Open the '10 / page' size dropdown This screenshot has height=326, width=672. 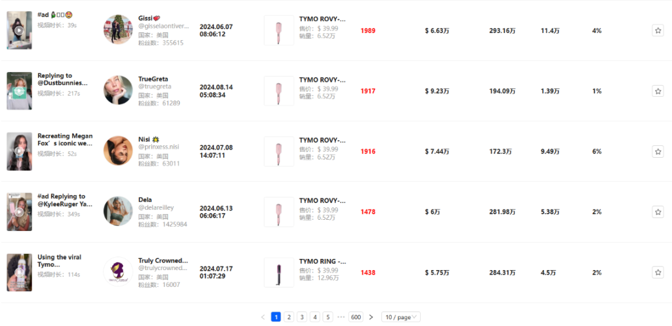(401, 317)
